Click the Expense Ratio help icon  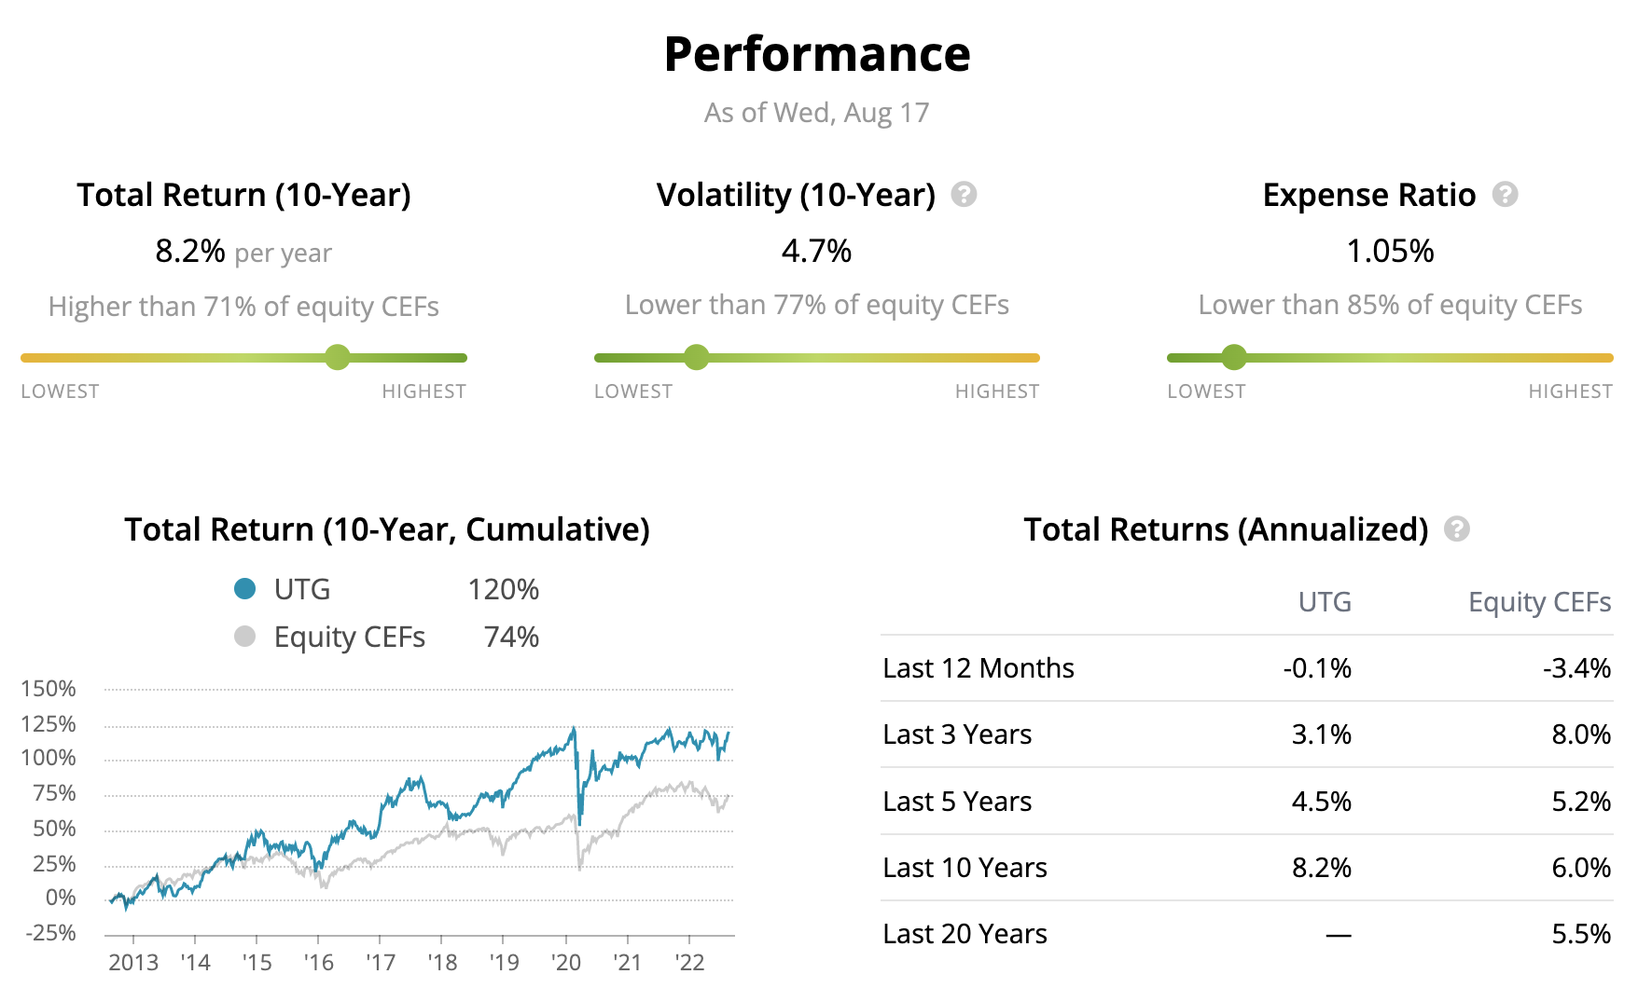click(x=1505, y=195)
